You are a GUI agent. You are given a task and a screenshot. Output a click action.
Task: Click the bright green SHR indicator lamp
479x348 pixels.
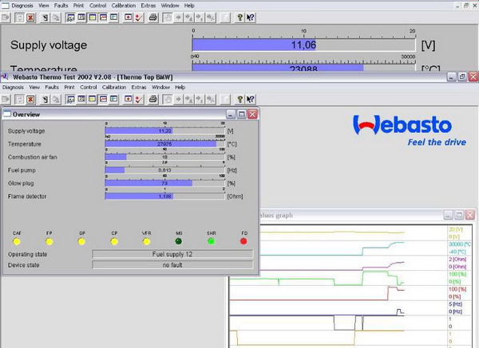pyautogui.click(x=211, y=241)
